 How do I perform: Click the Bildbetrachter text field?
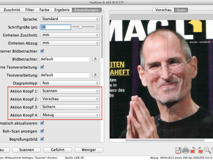click(65, 59)
